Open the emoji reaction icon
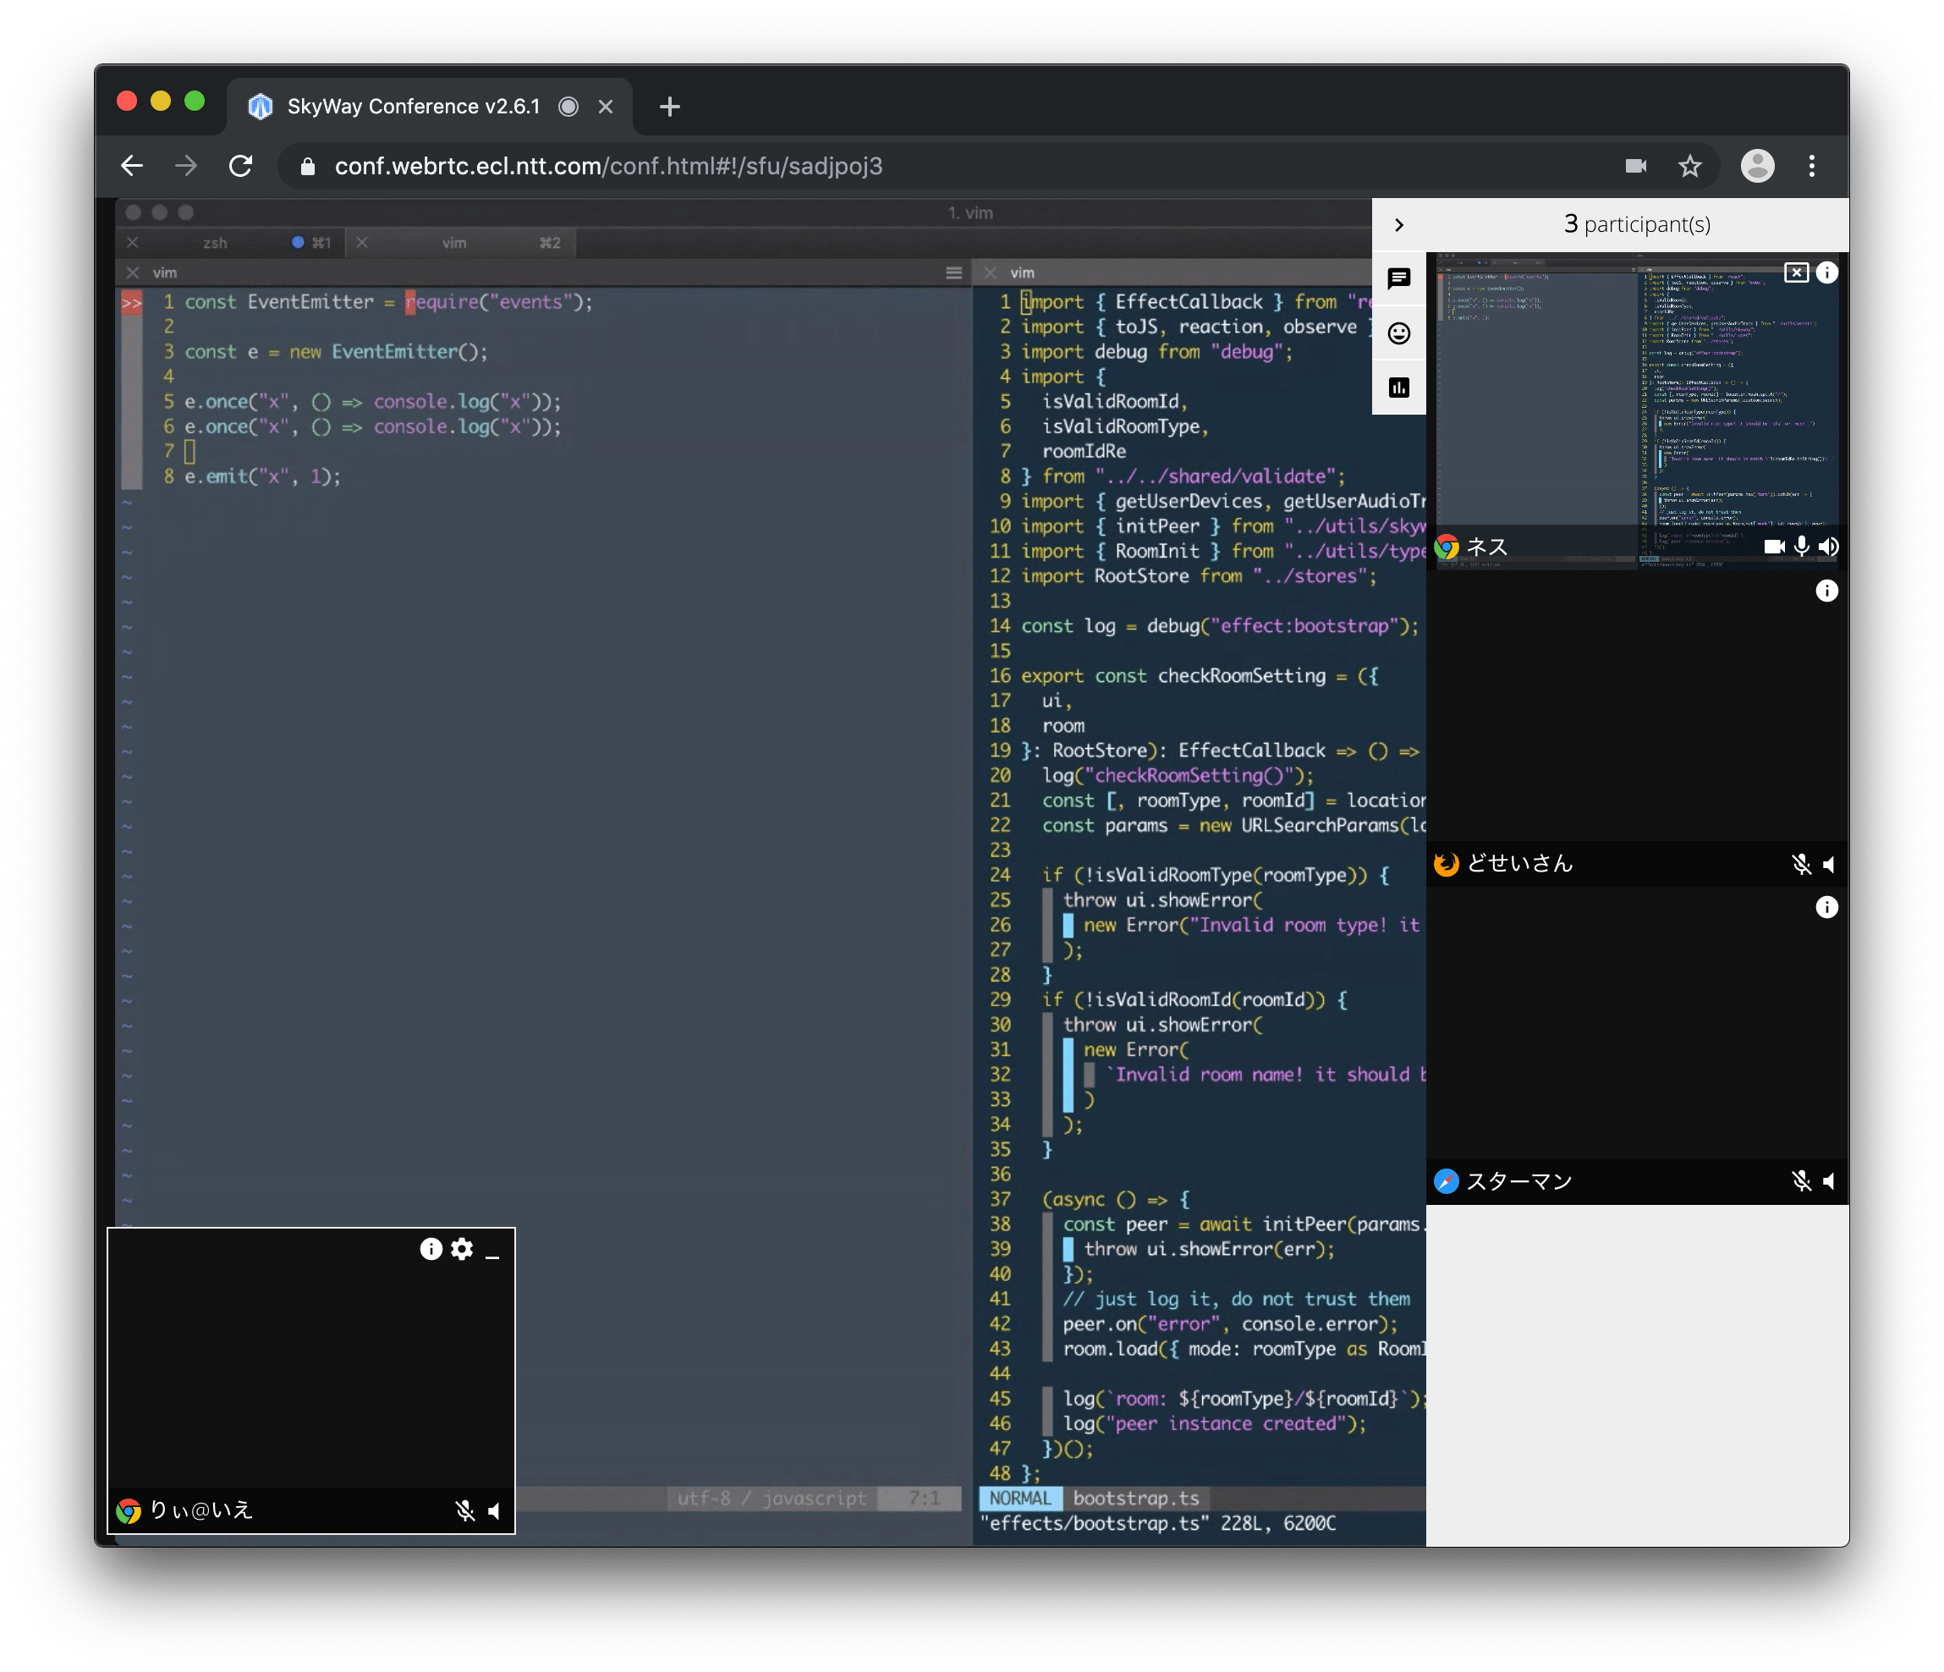The width and height of the screenshot is (1944, 1672). tap(1399, 333)
